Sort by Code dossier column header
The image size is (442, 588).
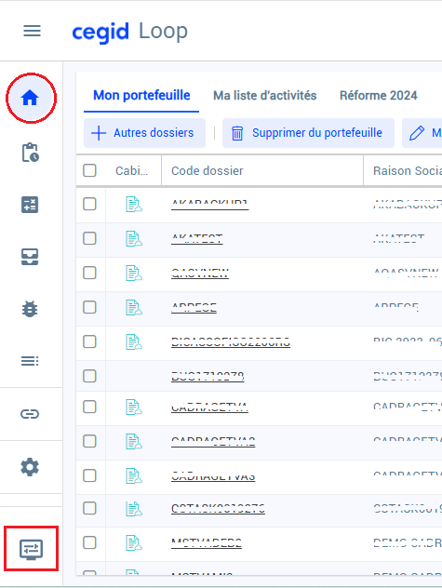tap(262, 170)
